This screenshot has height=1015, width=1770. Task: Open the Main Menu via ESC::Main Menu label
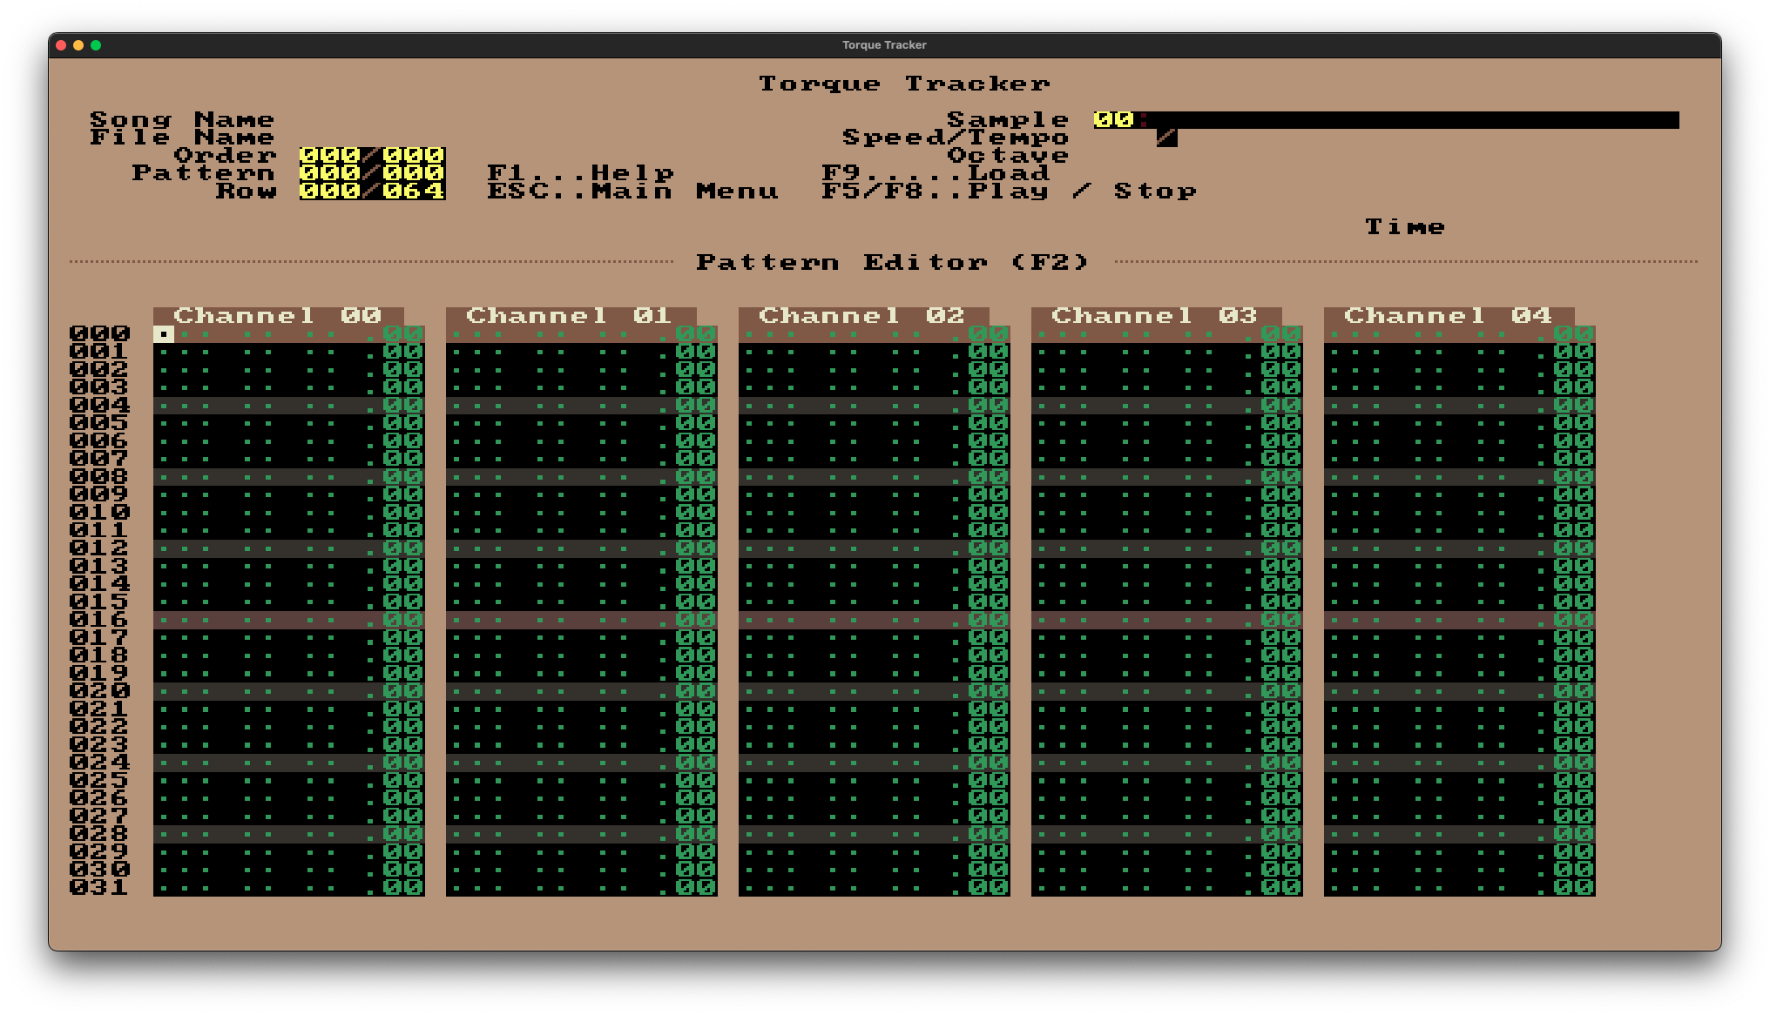click(633, 191)
